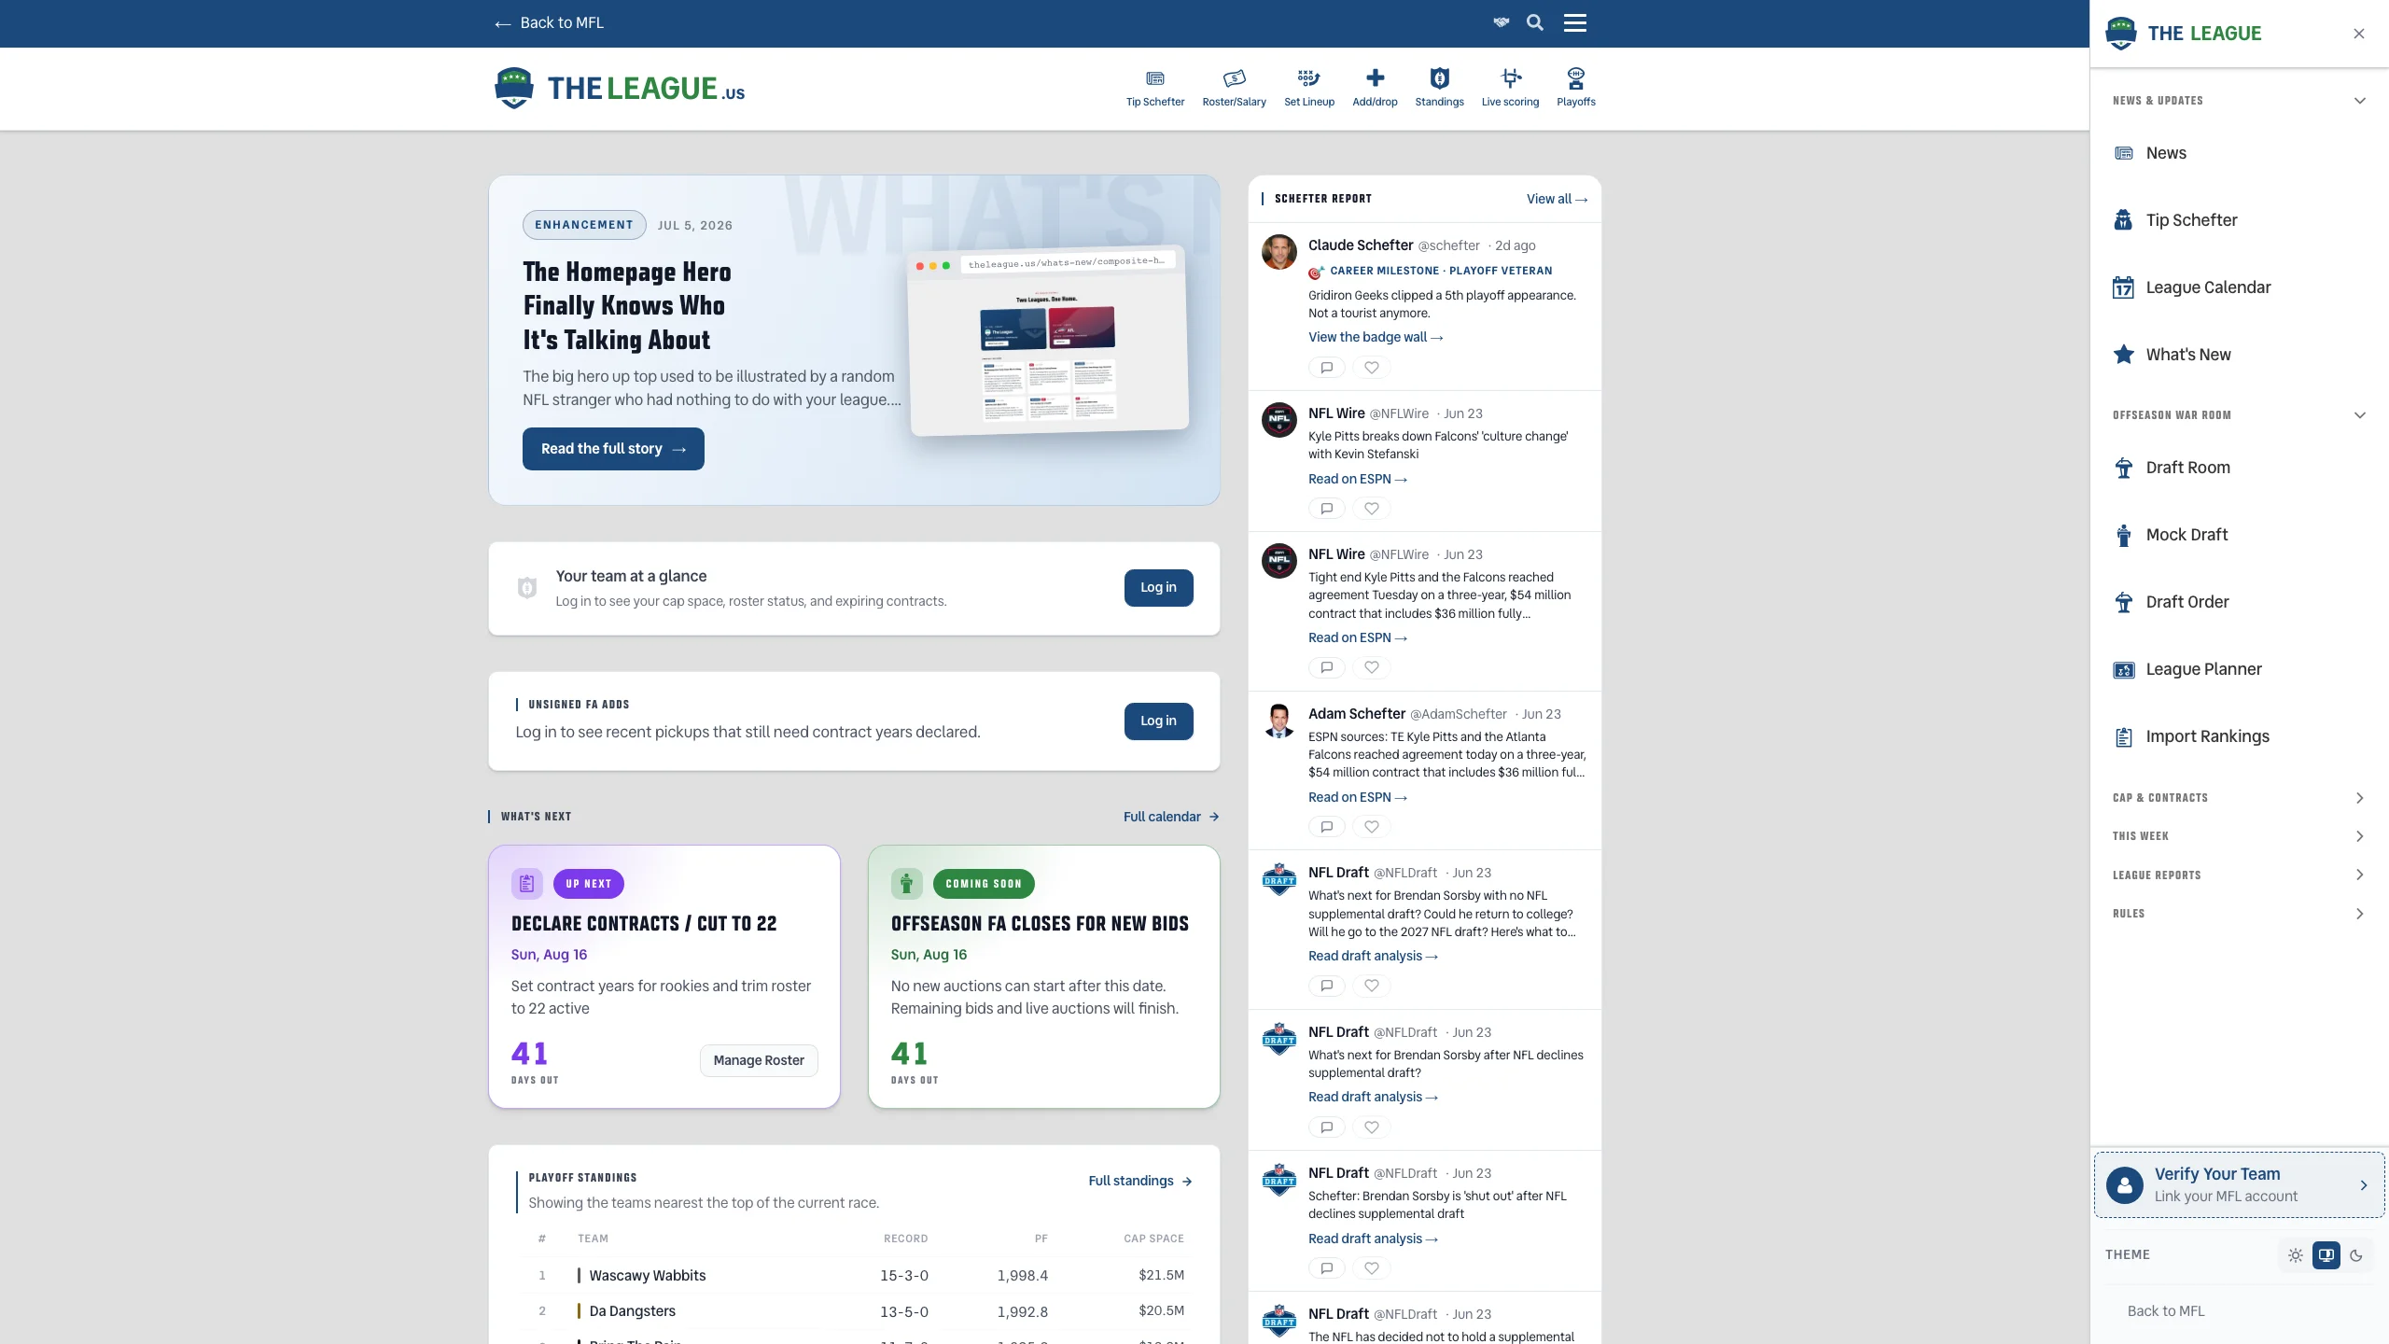Open the Set Lineup icon

[x=1308, y=88]
